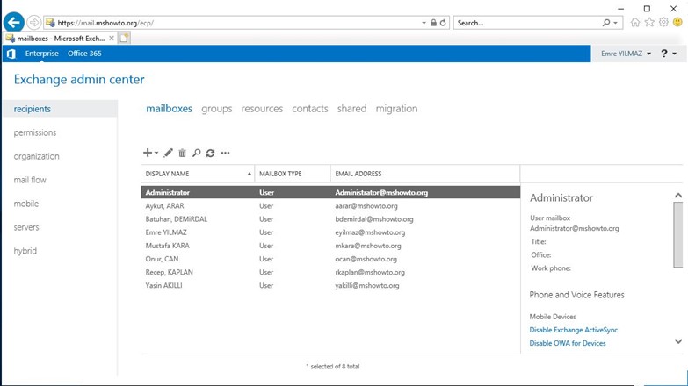
Task: Open the migration tab
Action: coord(396,109)
